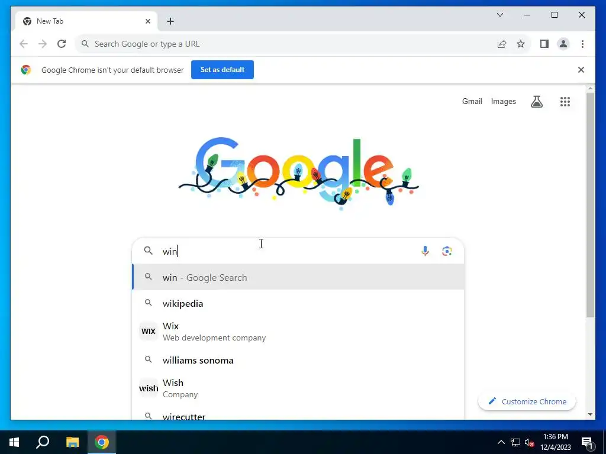Open Windows taskbar search

coord(43,442)
